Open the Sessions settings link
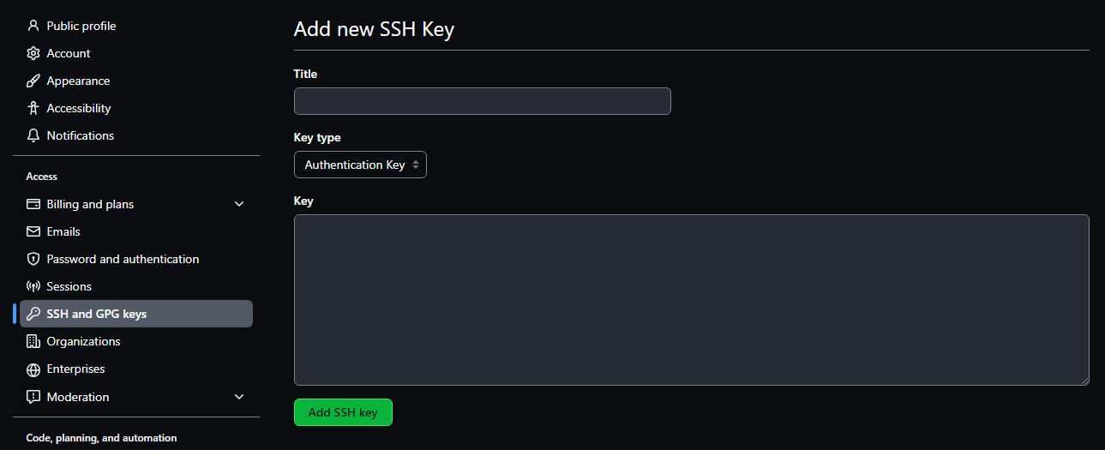Image resolution: width=1105 pixels, height=450 pixels. click(69, 286)
